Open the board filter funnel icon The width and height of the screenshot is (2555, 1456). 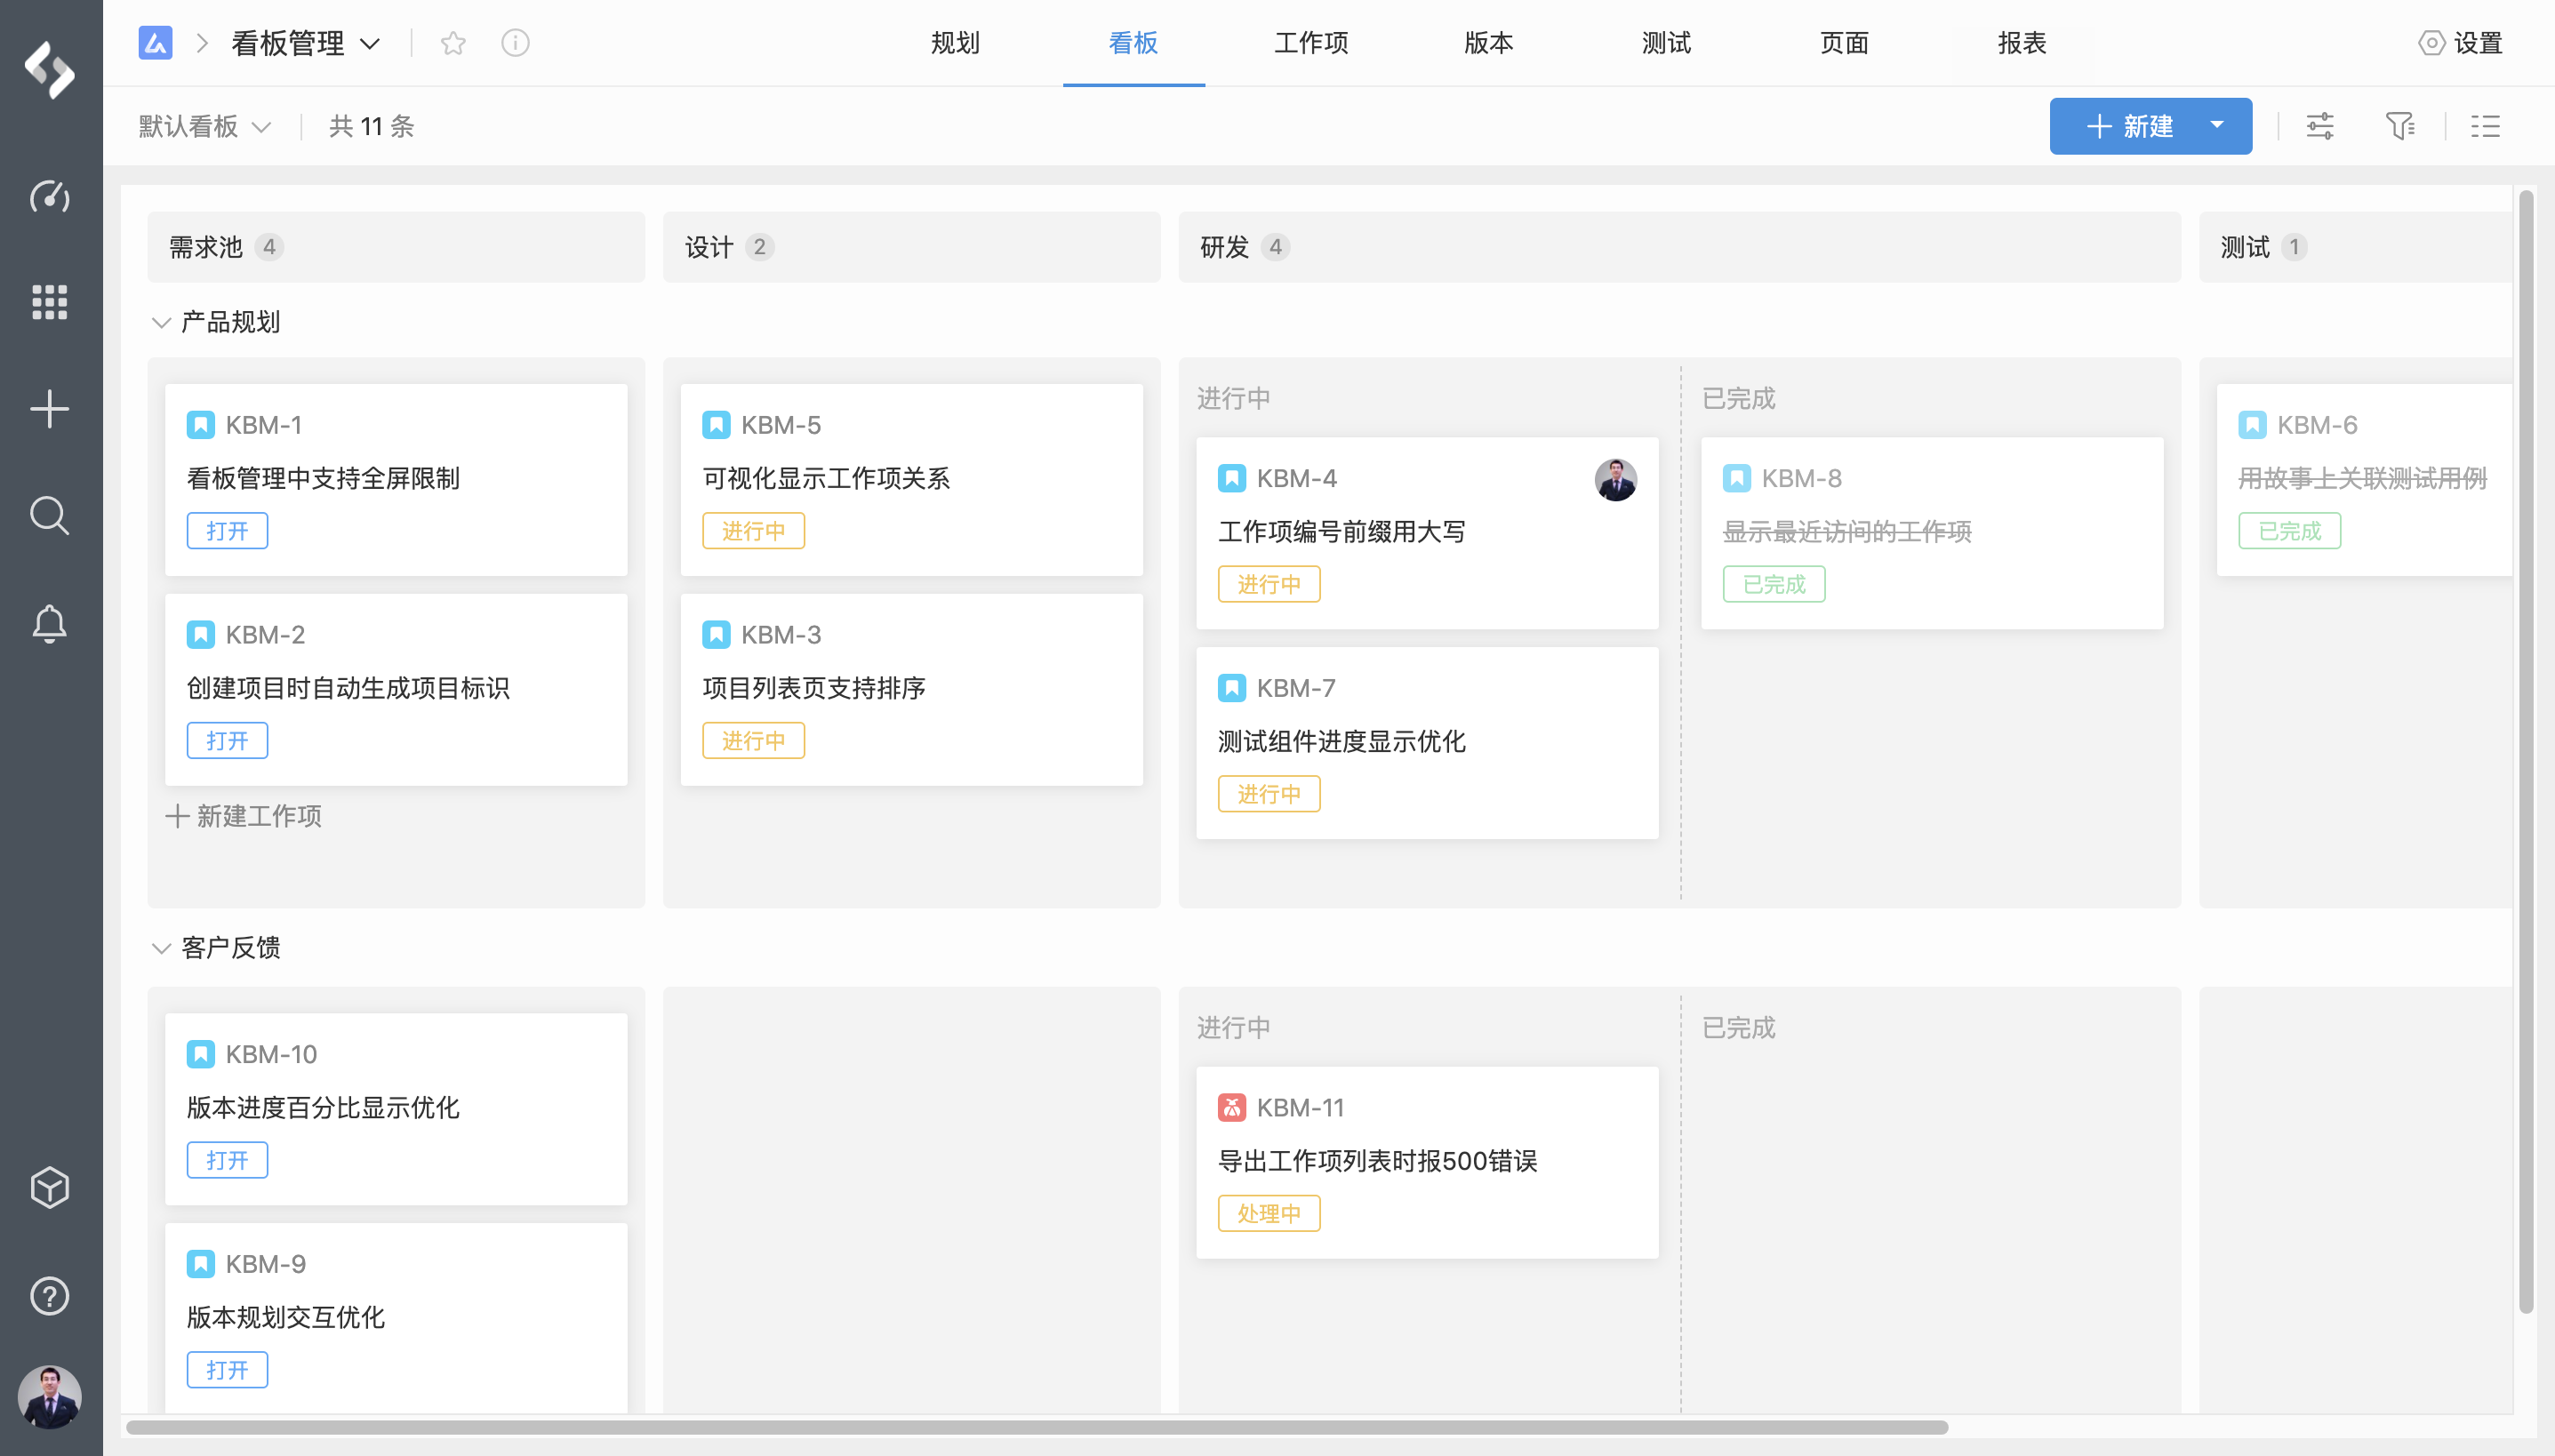(2399, 126)
